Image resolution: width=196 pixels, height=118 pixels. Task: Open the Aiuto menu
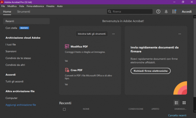click(60, 6)
